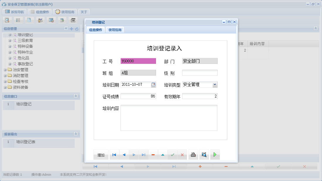The height and width of the screenshot is (181, 322).
Task: Open the report list icon on the toolbar
Action: 18,20
